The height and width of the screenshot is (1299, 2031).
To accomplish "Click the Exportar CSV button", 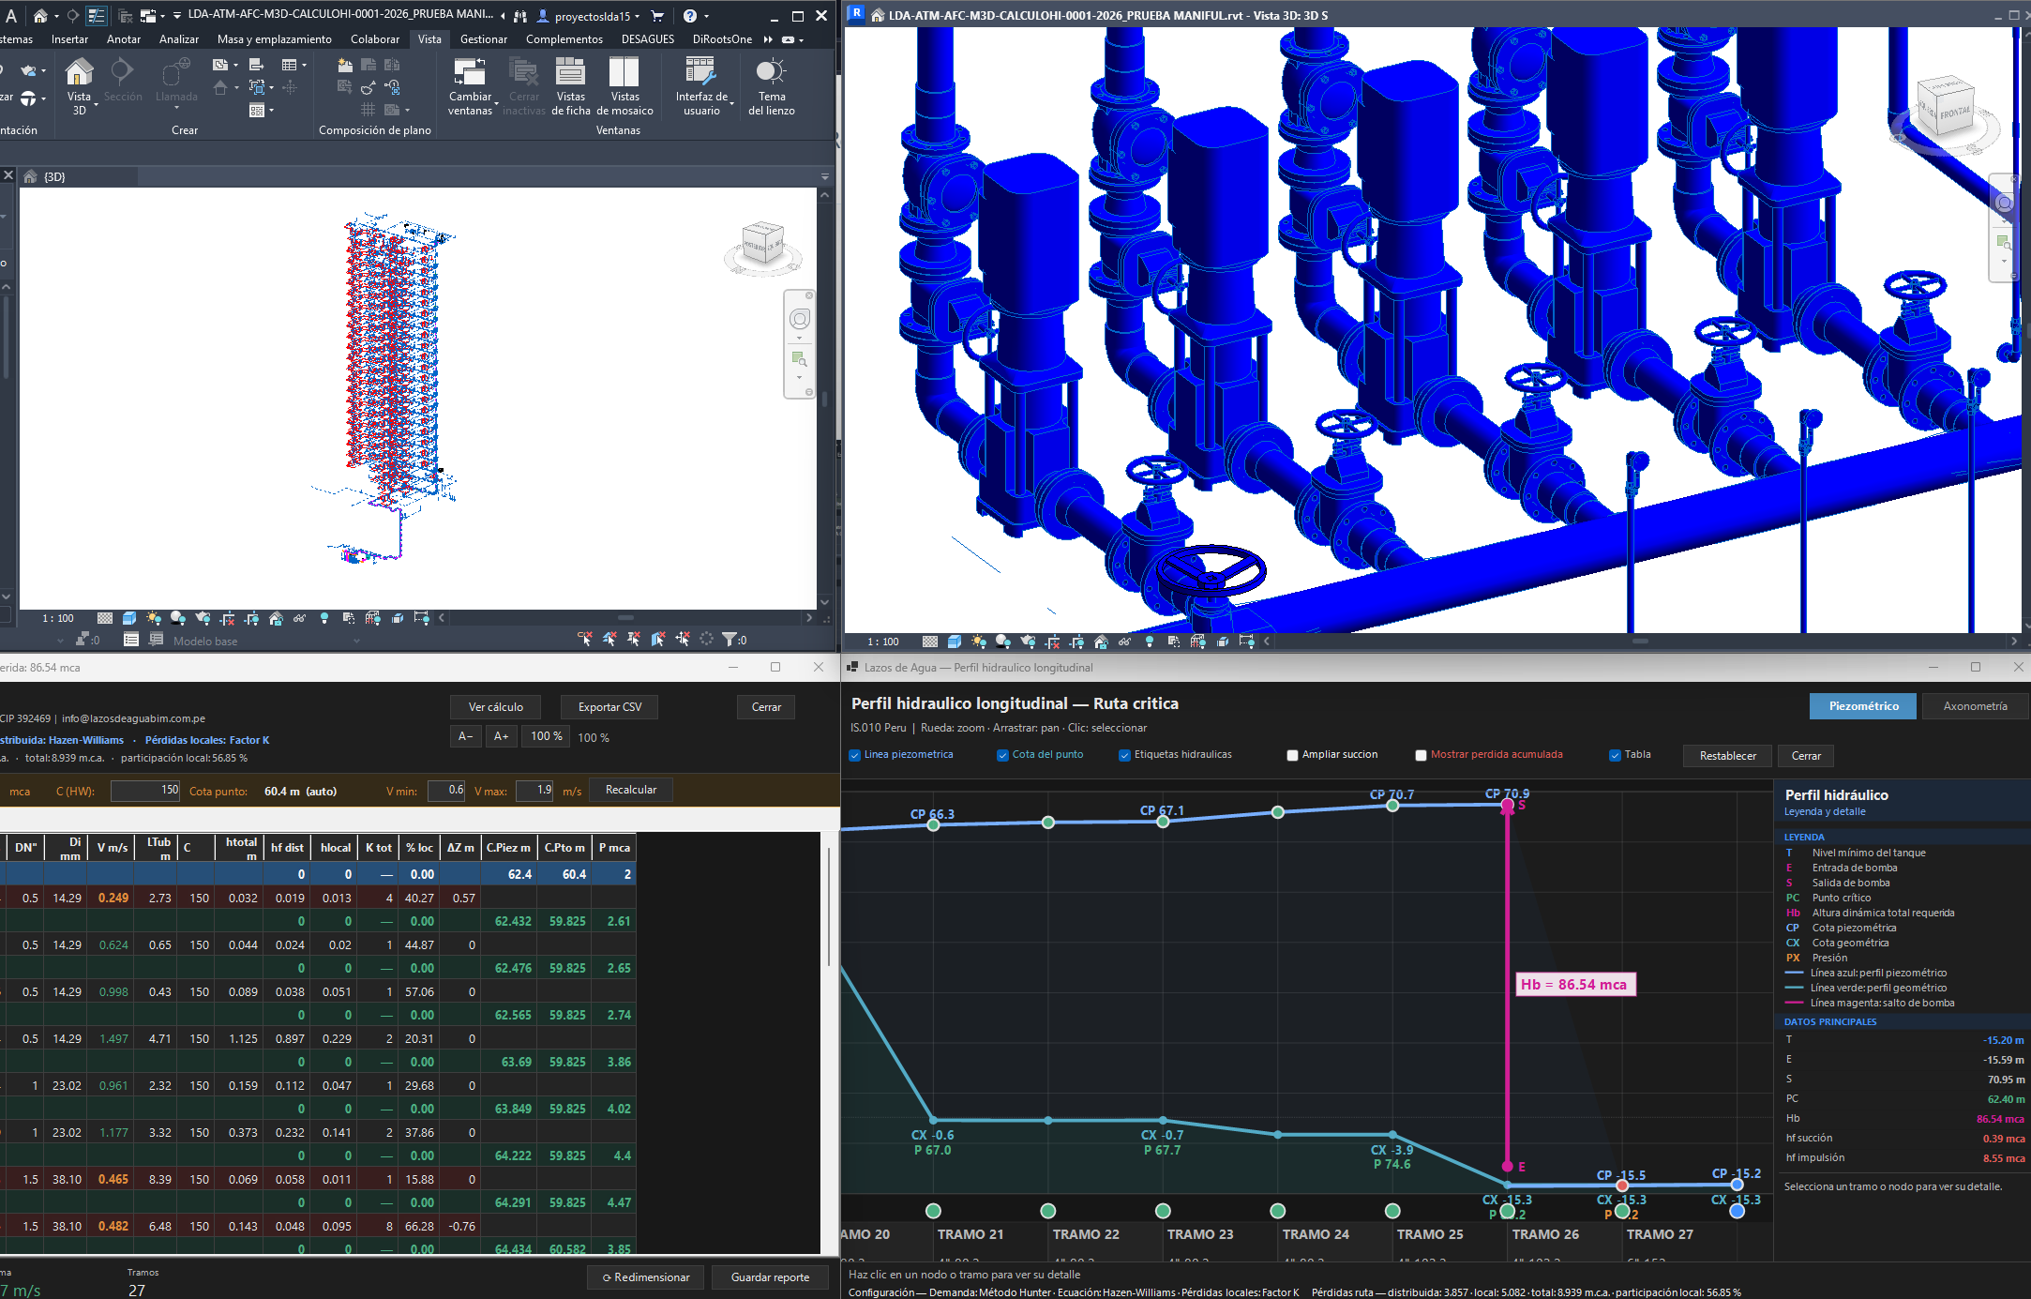I will pyautogui.click(x=609, y=707).
